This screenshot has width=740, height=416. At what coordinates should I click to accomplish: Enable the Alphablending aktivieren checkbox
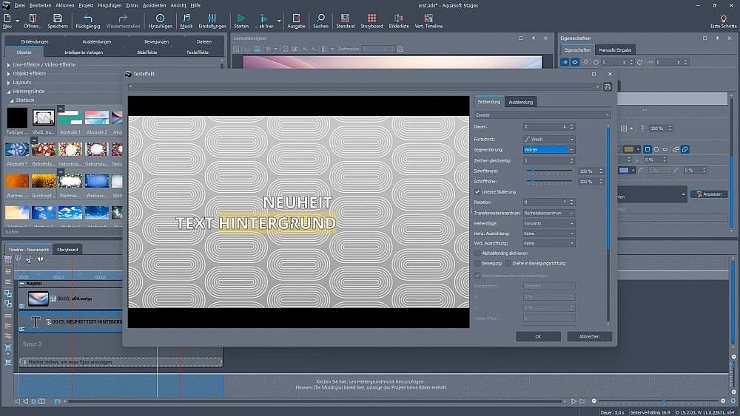tap(477, 253)
